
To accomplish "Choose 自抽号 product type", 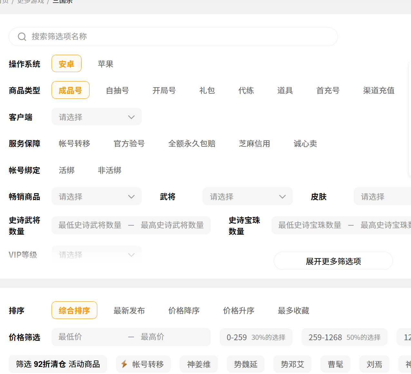I will tap(117, 90).
